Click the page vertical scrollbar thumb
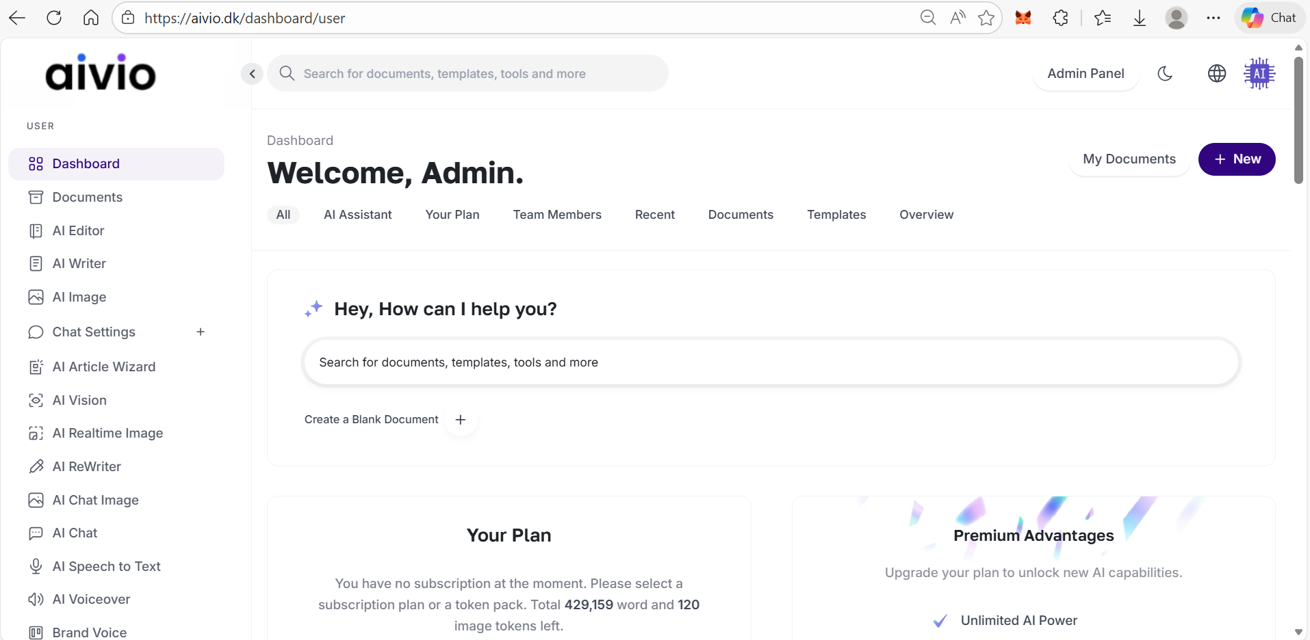1310x640 pixels. tap(1298, 120)
